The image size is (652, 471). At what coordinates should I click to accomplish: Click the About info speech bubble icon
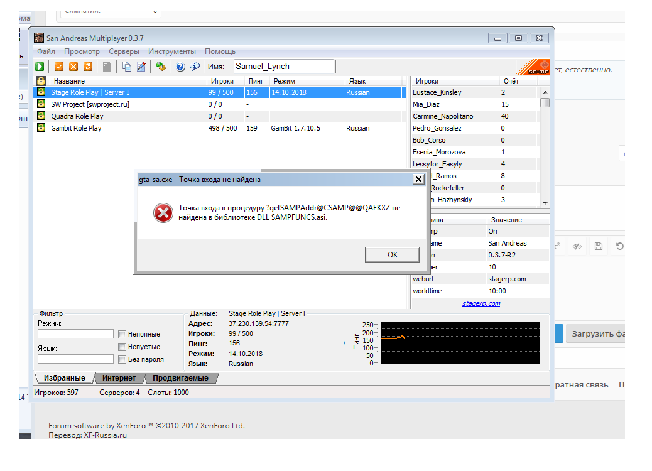click(195, 67)
